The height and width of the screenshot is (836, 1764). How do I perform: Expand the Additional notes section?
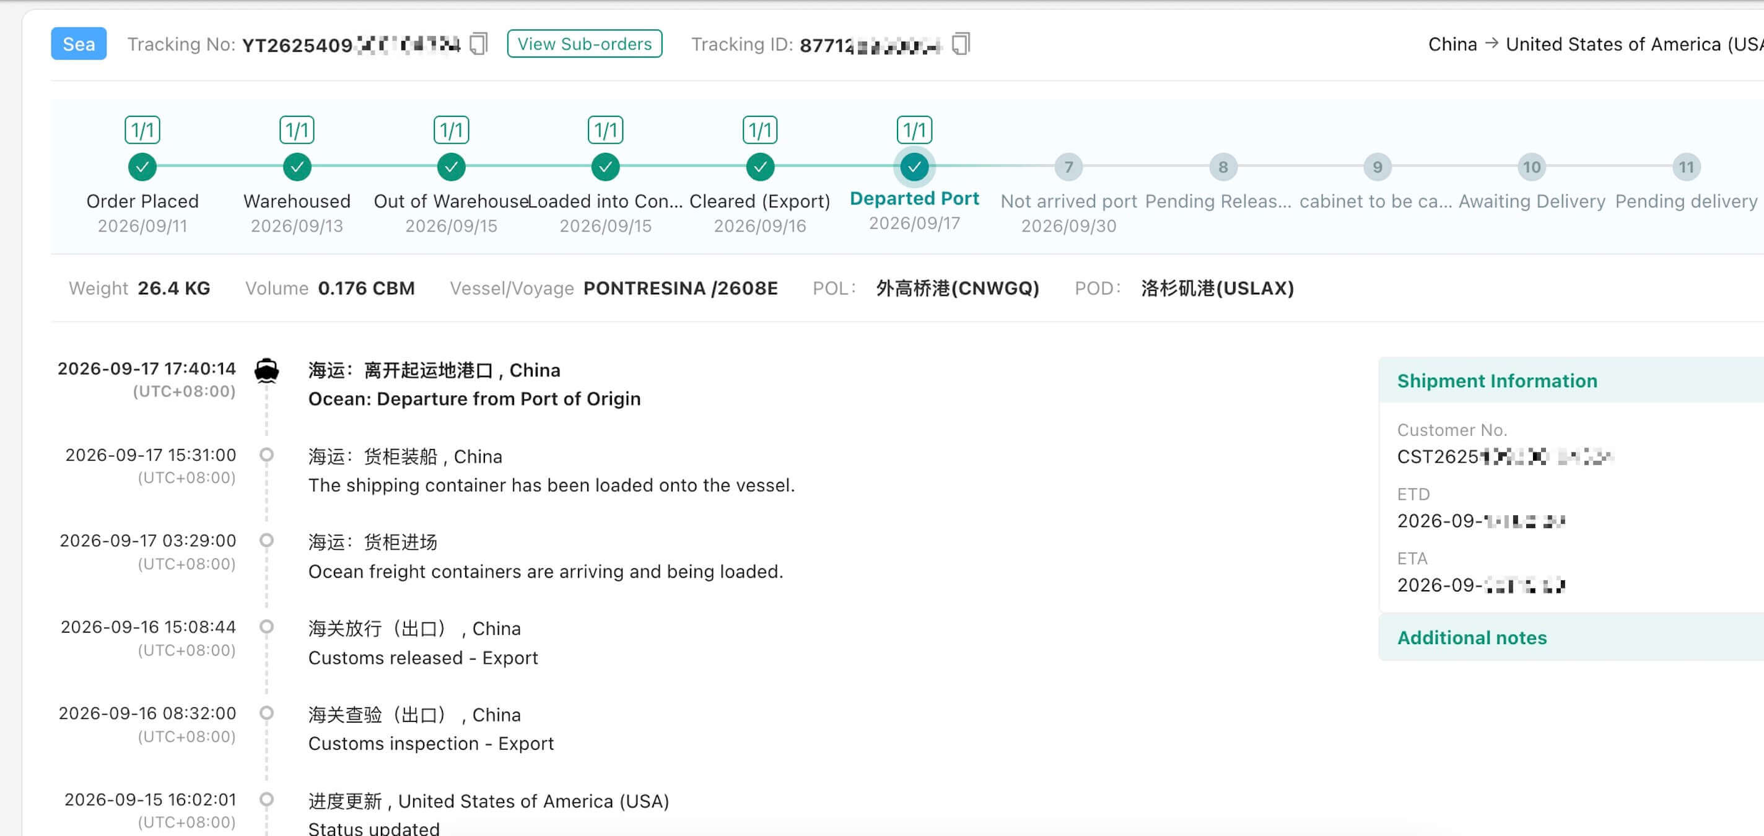click(1472, 637)
